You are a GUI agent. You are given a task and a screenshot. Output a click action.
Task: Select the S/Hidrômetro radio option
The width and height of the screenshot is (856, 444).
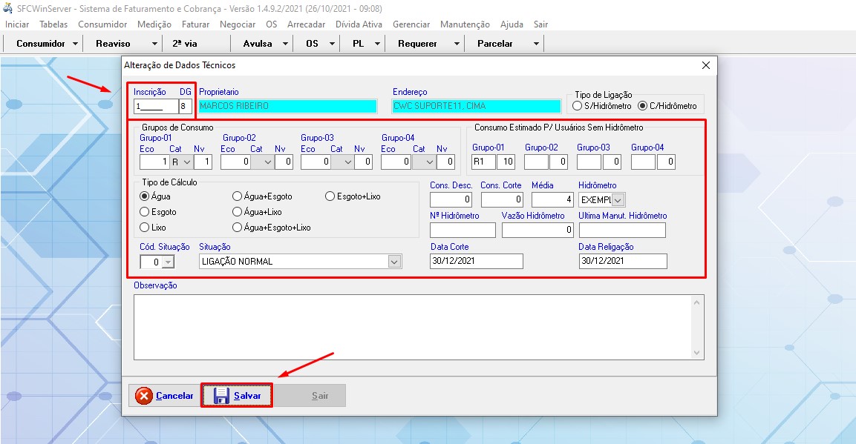coord(578,106)
